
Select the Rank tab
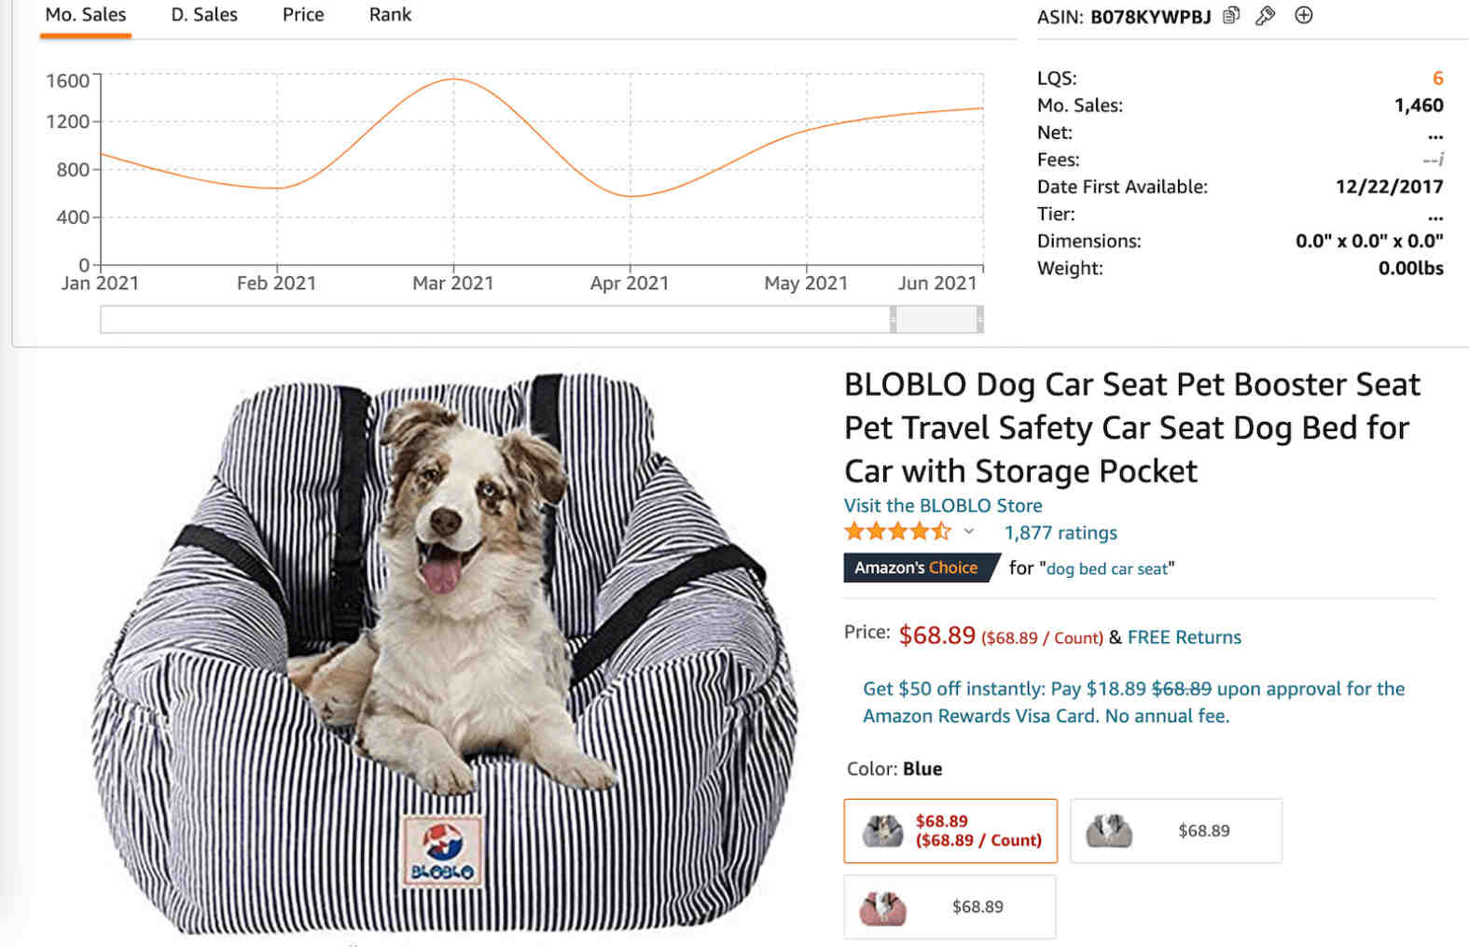click(390, 15)
